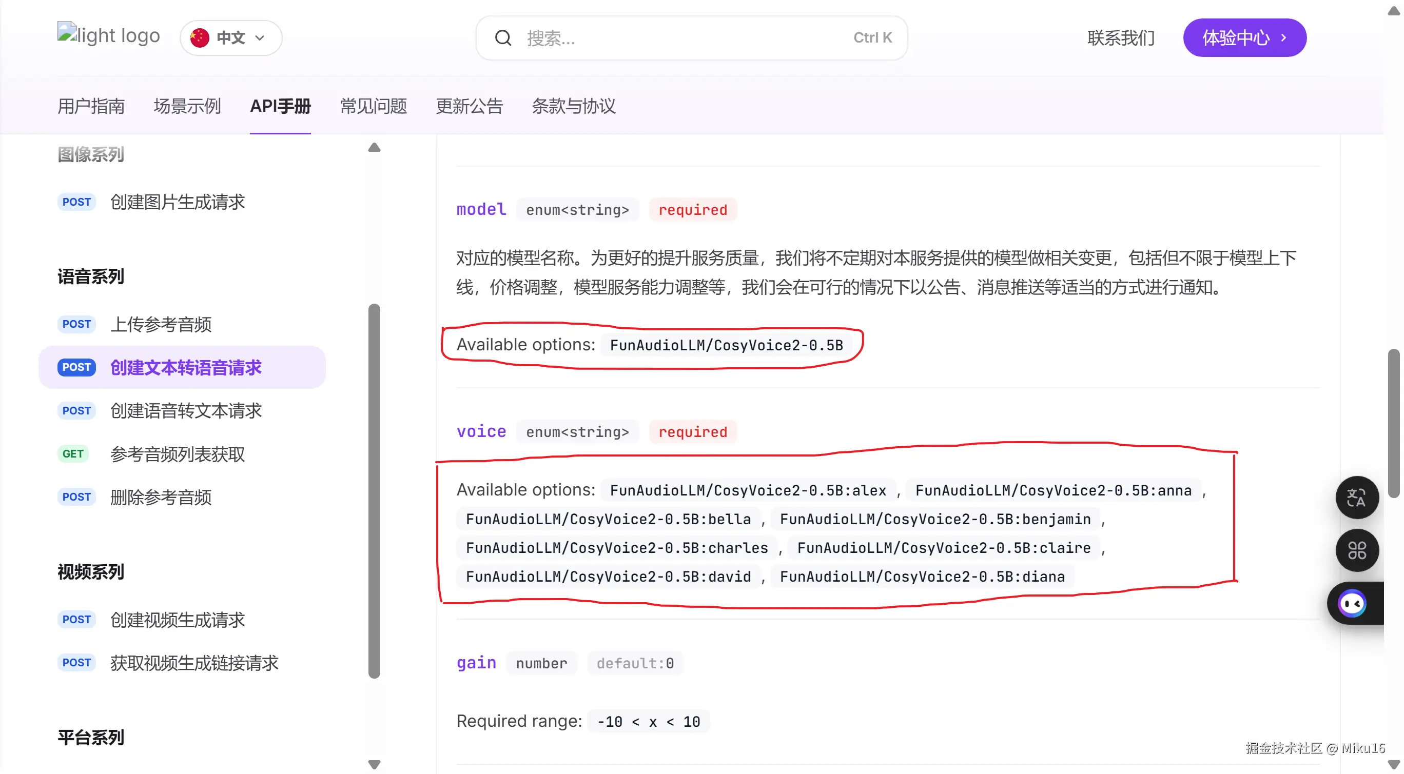Open 创建语音转文本请求 in sidebar
Image resolution: width=1404 pixels, height=774 pixels.
(186, 411)
